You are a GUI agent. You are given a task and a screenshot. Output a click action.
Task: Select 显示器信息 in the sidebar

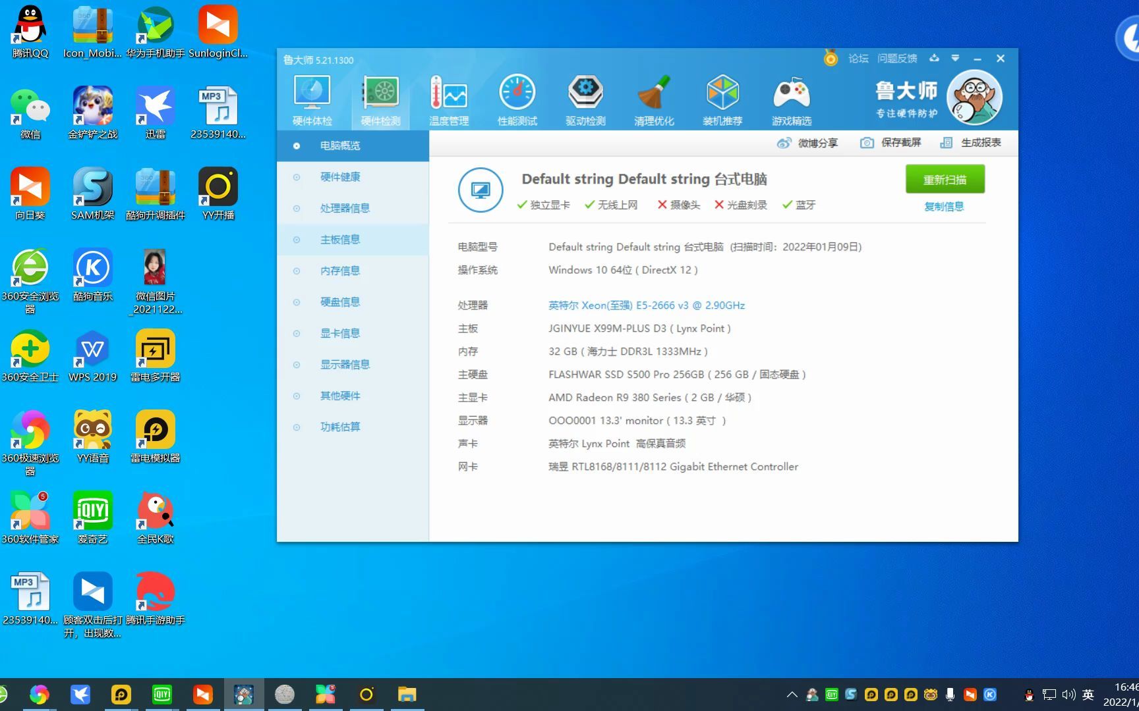pos(353,364)
